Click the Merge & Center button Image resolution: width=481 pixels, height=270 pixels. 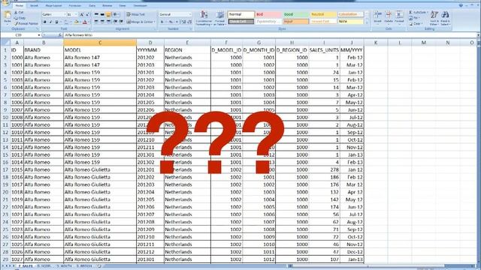141,22
